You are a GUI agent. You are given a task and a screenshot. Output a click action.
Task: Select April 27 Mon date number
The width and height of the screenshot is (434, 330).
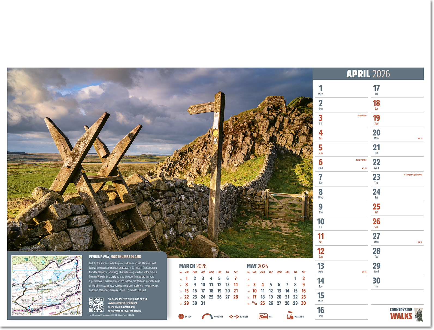(376, 236)
